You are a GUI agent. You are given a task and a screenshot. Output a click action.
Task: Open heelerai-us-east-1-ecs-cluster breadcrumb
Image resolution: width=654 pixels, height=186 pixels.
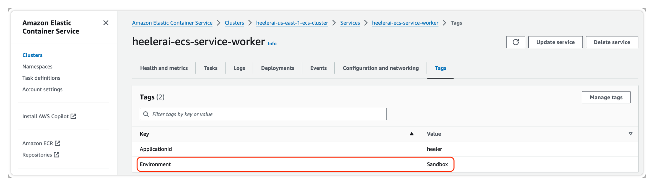(x=292, y=23)
